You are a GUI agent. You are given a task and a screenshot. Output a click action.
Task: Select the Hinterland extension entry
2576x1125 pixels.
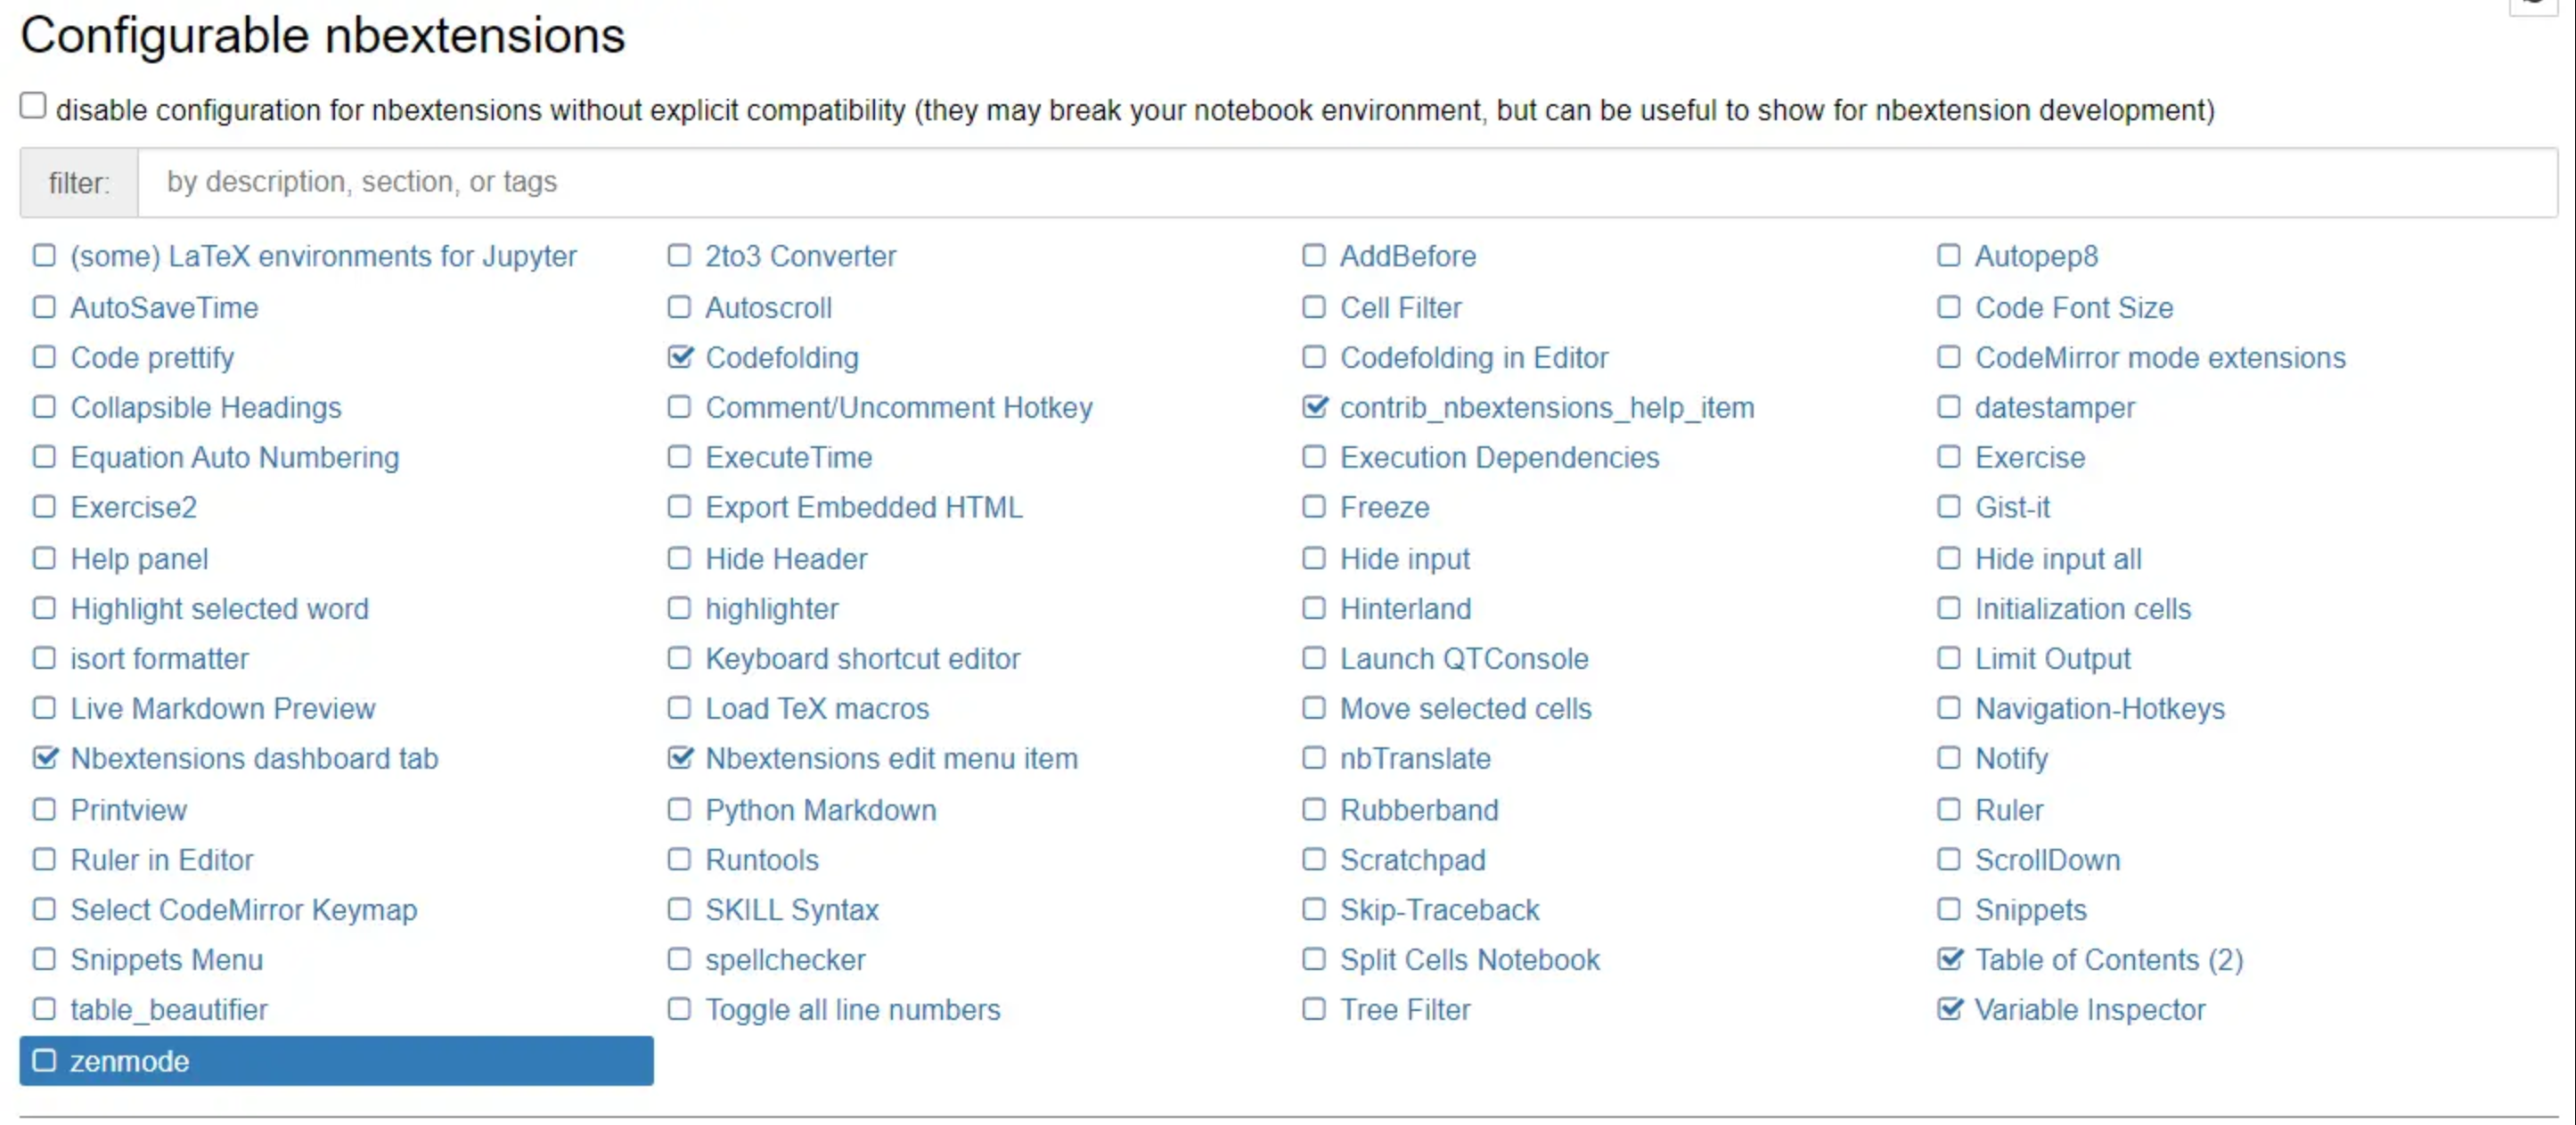(x=1404, y=608)
